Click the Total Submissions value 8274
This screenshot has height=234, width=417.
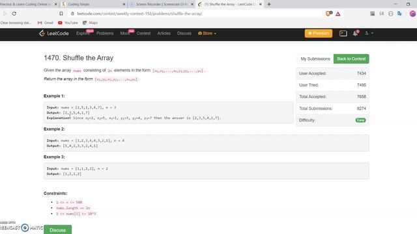[x=362, y=109]
